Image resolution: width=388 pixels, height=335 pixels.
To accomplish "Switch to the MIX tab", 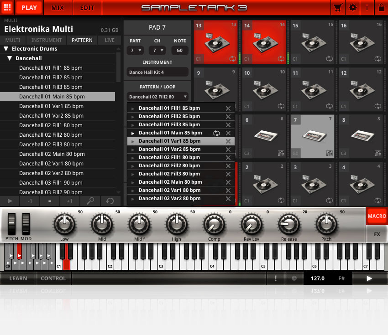I will coord(58,7).
